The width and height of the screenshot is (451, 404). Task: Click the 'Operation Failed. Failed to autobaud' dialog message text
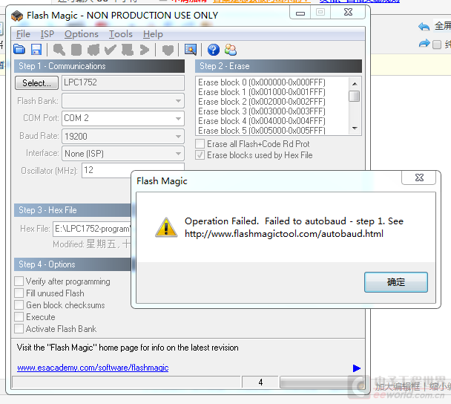pyautogui.click(x=294, y=227)
